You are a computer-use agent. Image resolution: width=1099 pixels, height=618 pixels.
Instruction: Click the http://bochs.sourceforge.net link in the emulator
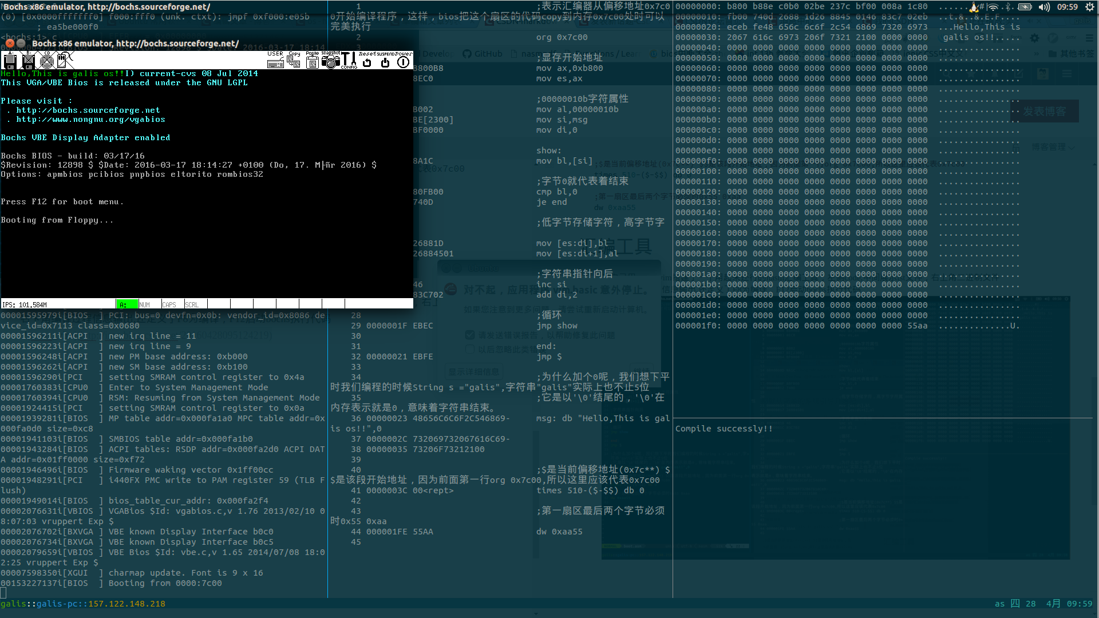point(88,110)
